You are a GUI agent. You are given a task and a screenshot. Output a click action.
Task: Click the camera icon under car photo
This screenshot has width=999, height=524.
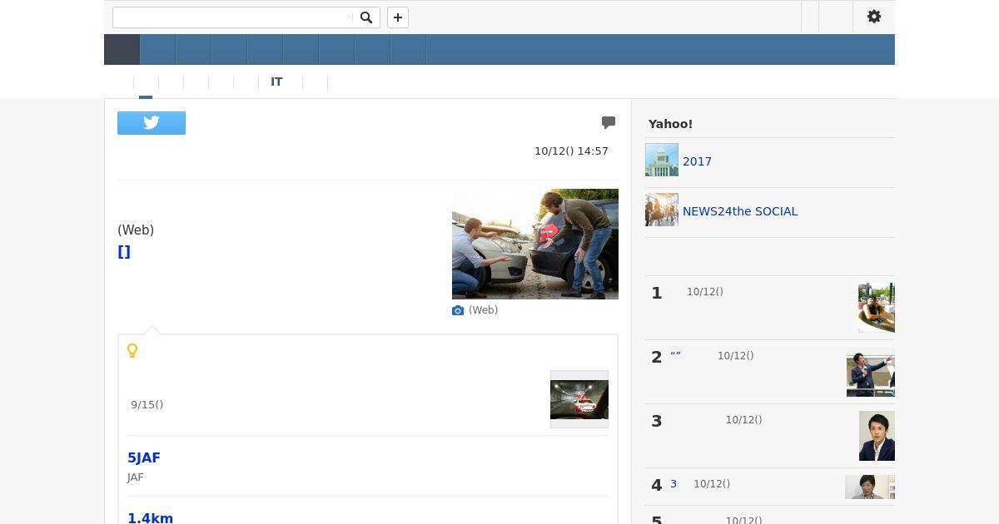[x=458, y=310]
